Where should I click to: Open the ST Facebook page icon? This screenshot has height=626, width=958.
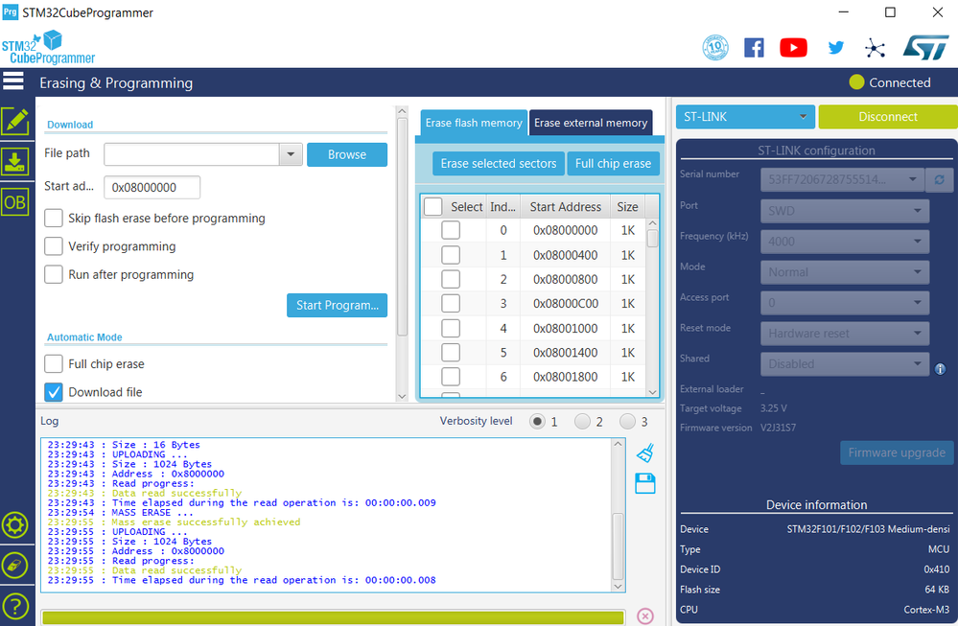(754, 48)
